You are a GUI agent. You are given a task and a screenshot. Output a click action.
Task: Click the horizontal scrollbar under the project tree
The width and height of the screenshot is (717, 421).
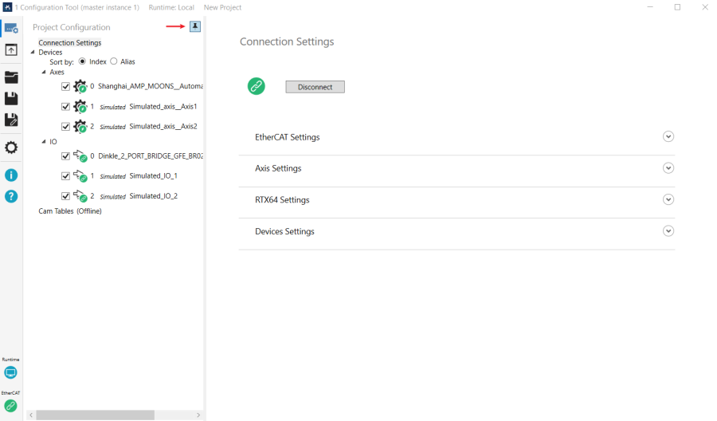[95, 415]
